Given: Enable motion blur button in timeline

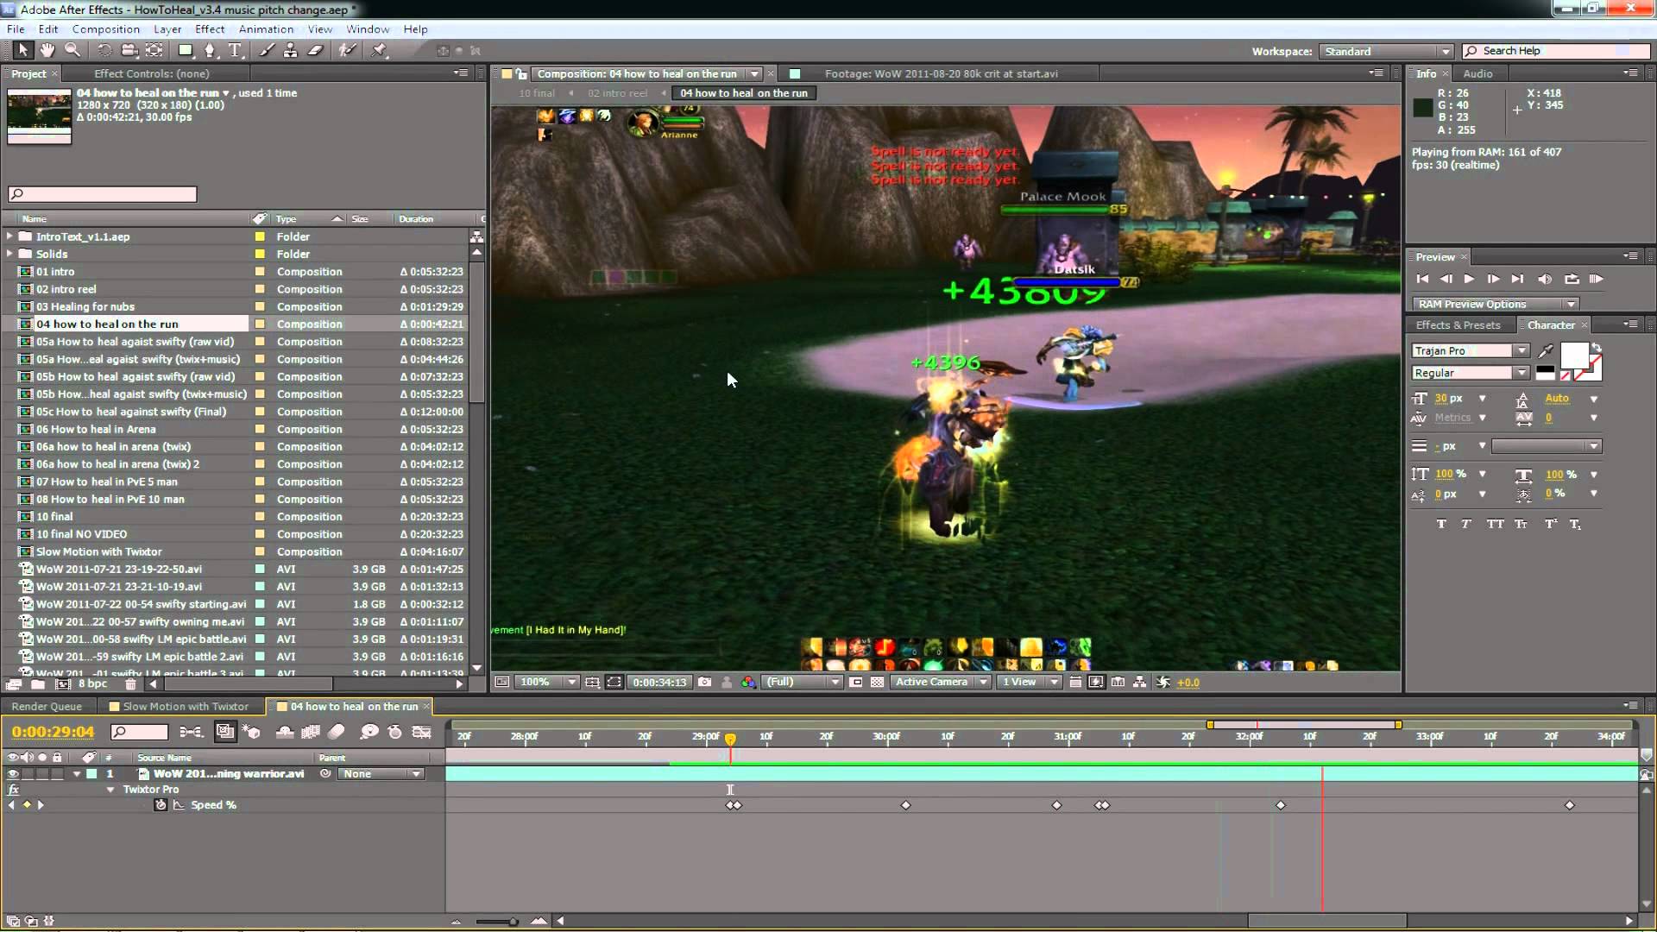Looking at the screenshot, I should point(337,732).
